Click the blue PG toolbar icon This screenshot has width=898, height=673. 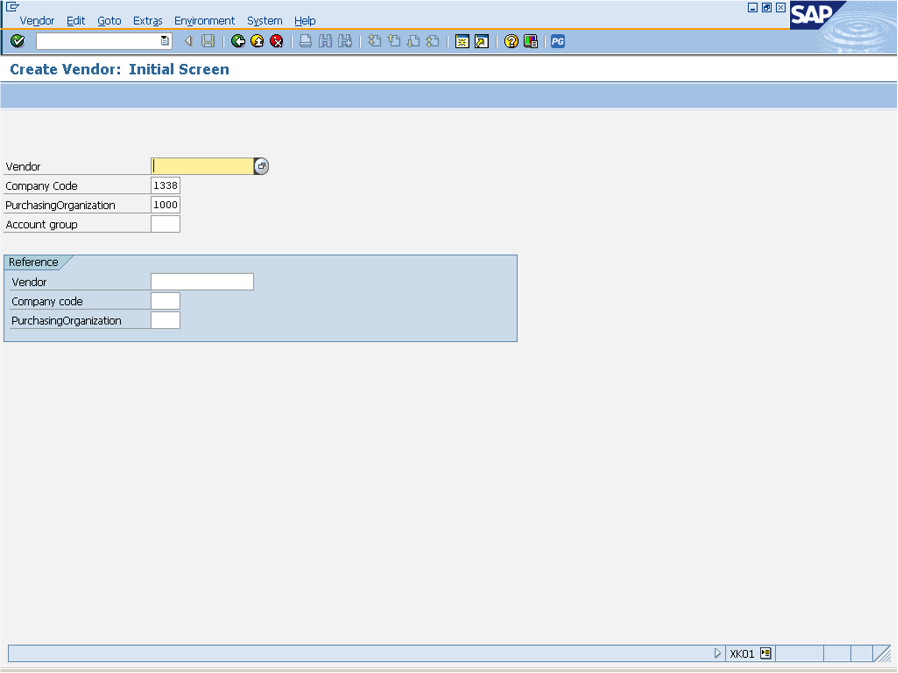558,41
